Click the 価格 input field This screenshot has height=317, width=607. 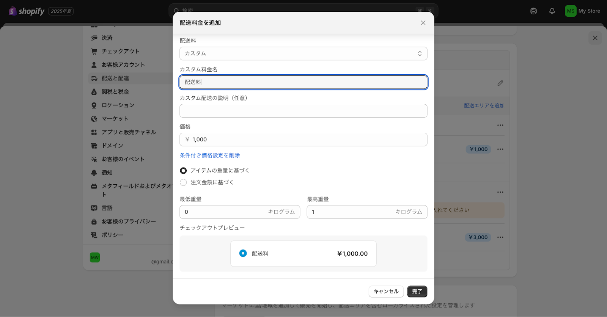[303, 140]
